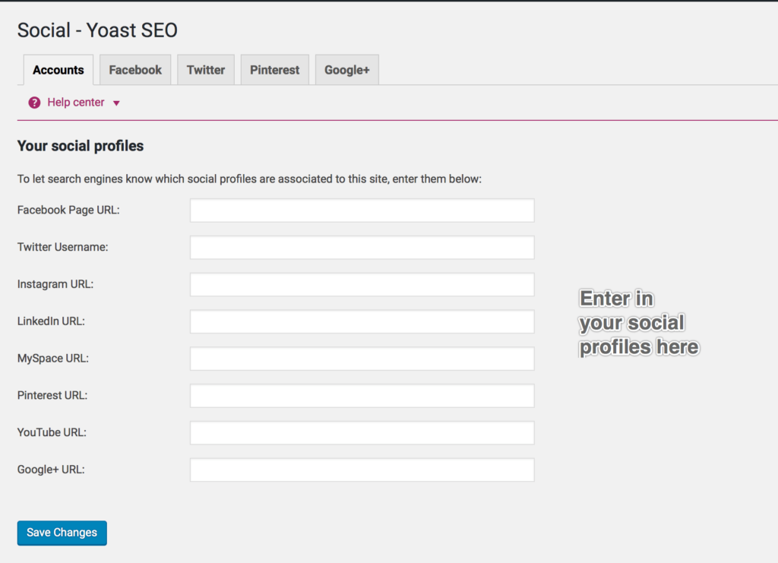Open the Twitter tab
This screenshot has height=563, width=778.
coord(206,70)
